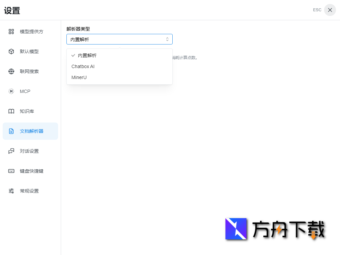This screenshot has height=255, width=340.
Task: Close settings with the X button
Action: tap(330, 10)
